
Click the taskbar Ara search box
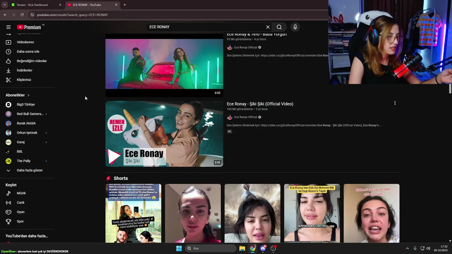point(210,248)
